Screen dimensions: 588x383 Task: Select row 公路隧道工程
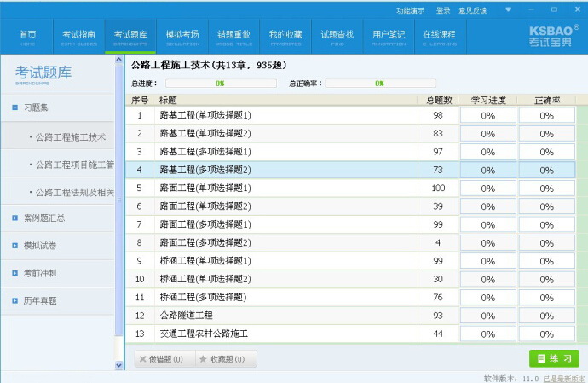(350, 316)
